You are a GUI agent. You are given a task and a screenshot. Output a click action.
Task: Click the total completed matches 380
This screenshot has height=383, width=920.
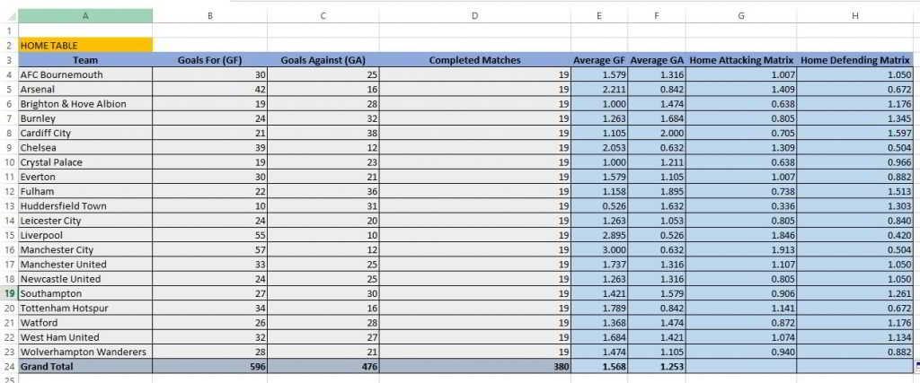pyautogui.click(x=474, y=367)
